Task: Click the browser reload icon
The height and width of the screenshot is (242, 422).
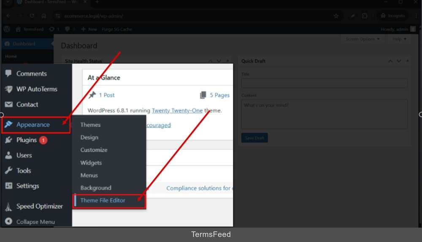Action: pos(32,16)
